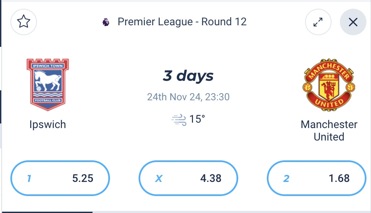The image size is (371, 213).
Task: Click the "1" label in home odds button
Action: [29, 179]
